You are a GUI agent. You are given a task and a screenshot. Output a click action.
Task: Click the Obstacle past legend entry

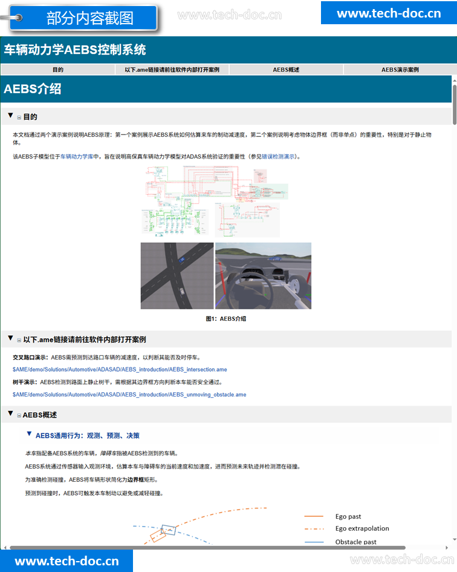click(x=340, y=542)
